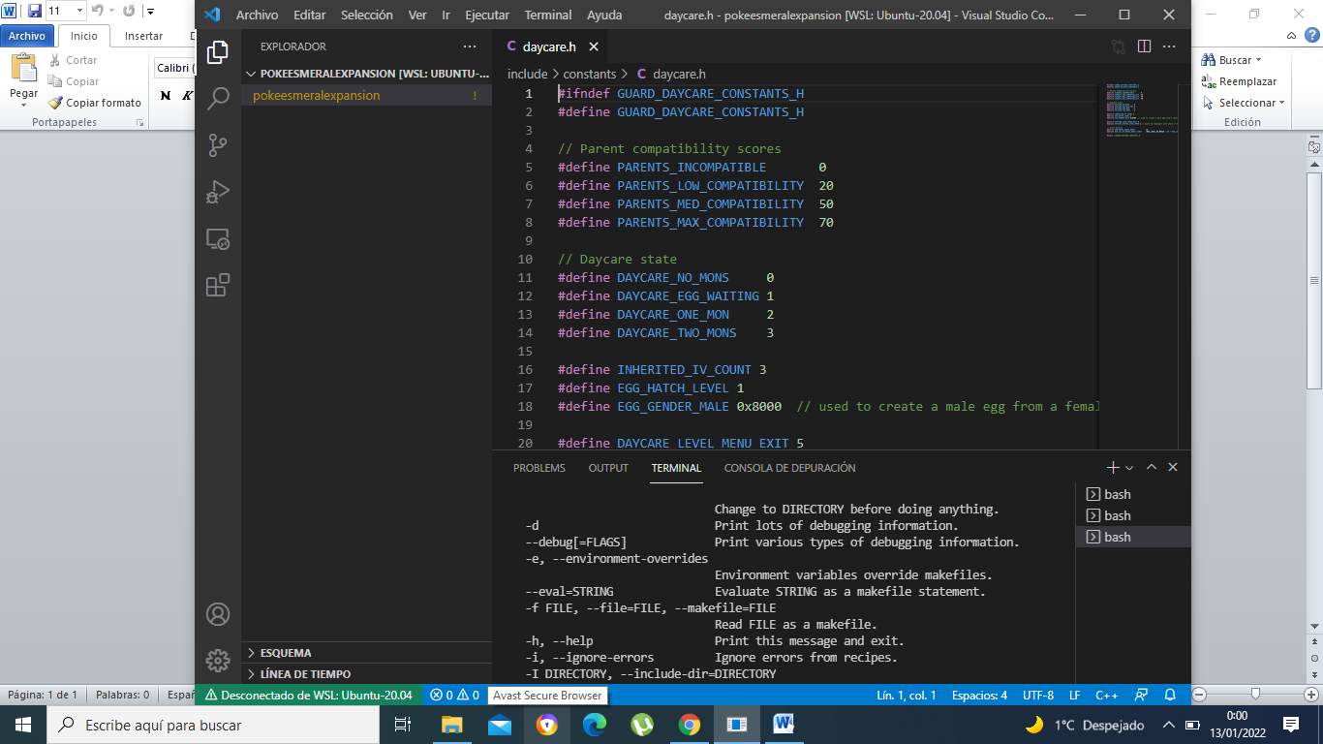Open the Explorer view in activity bar
The image size is (1323, 744).
point(218,52)
